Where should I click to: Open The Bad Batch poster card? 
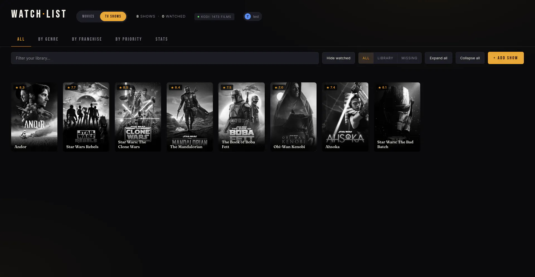click(x=397, y=117)
